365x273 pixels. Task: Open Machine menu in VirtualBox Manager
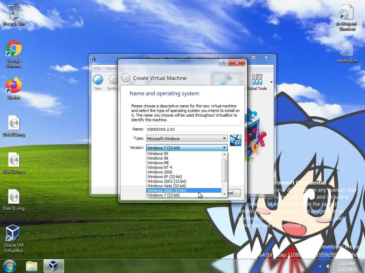[112, 69]
